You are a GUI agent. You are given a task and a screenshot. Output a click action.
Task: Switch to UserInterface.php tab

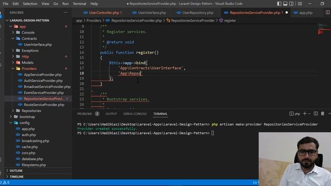coord(149,12)
